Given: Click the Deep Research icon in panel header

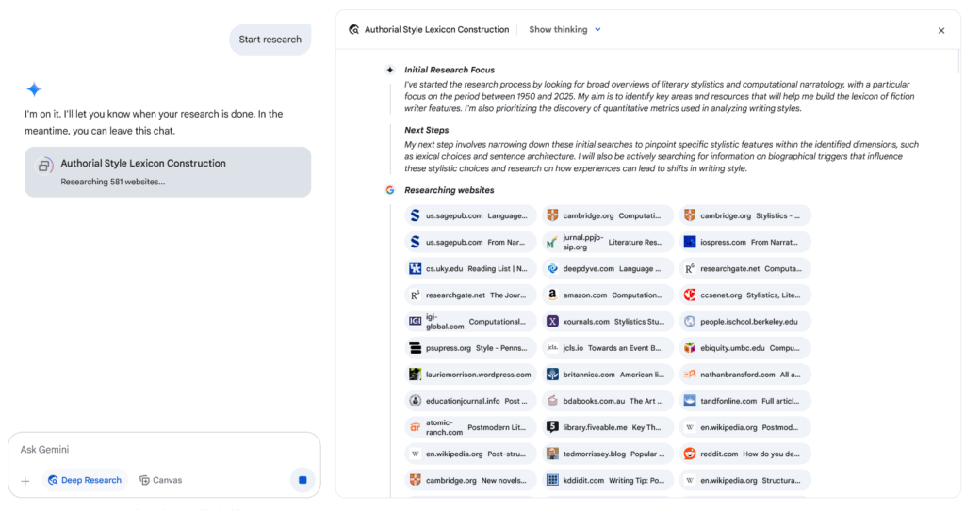Looking at the screenshot, I should click(354, 29).
